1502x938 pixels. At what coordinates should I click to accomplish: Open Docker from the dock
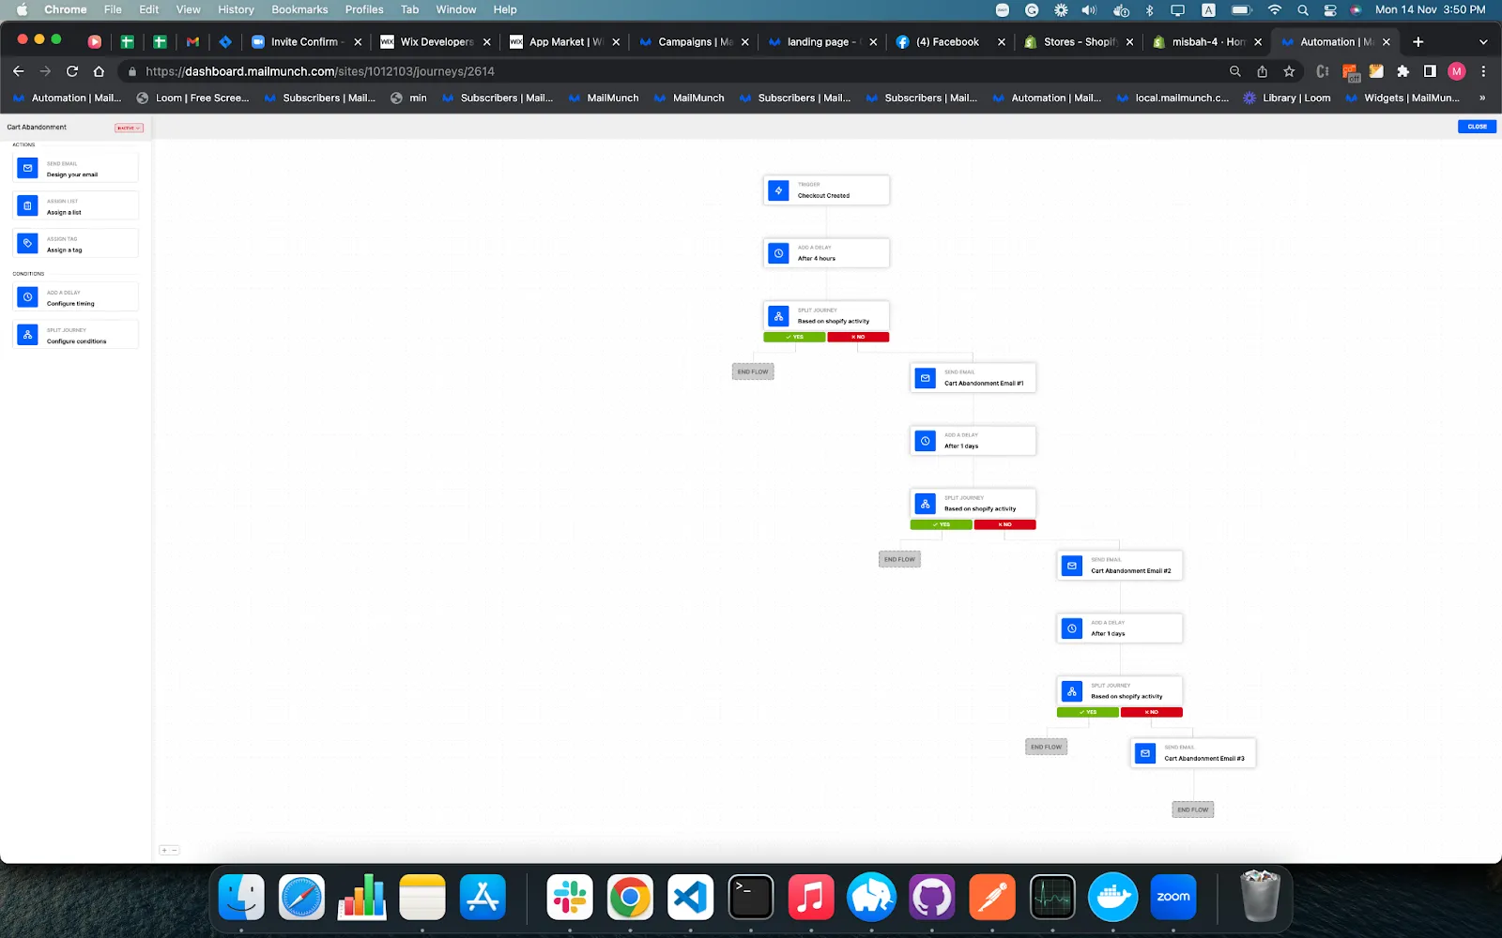(x=1112, y=898)
